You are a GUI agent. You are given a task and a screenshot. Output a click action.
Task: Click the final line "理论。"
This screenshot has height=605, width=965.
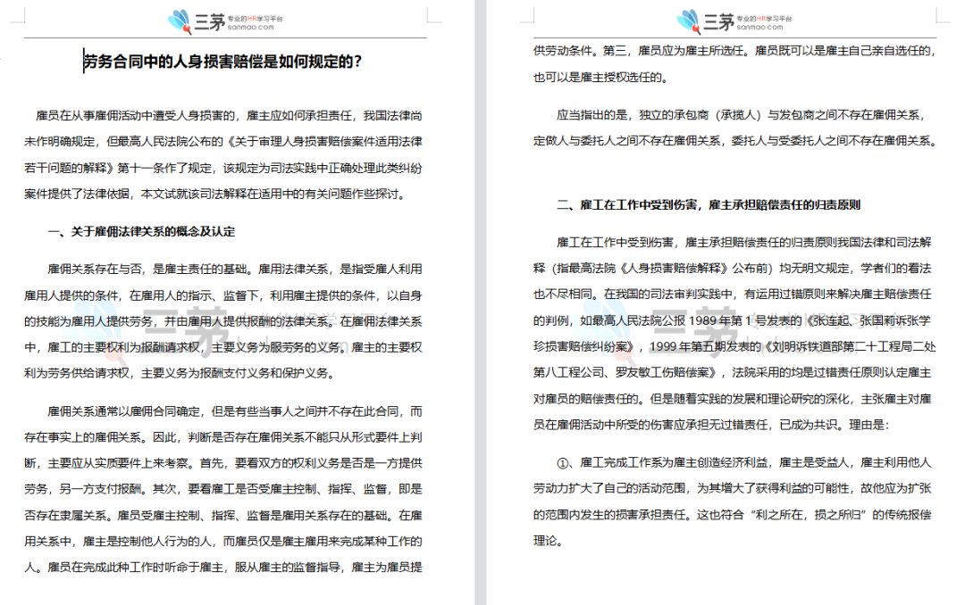(548, 541)
